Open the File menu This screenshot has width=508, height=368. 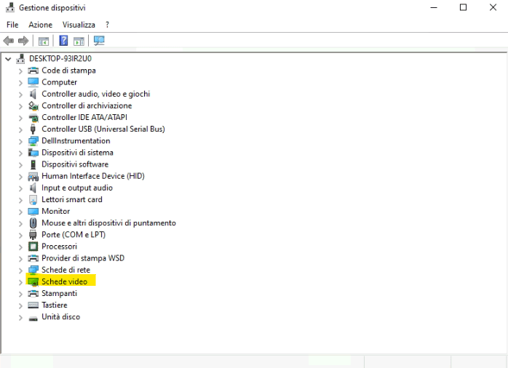tap(12, 25)
